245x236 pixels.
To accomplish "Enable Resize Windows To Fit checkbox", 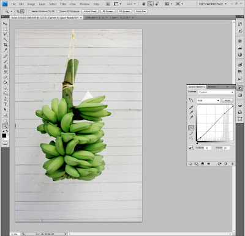I will point(30,12).
